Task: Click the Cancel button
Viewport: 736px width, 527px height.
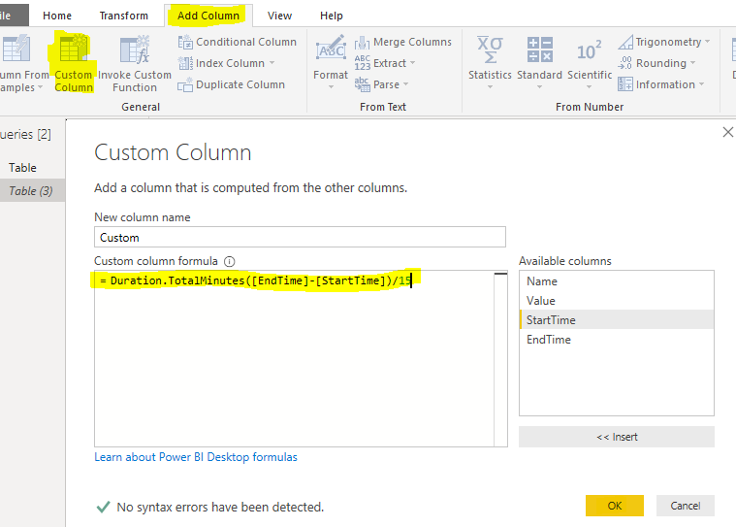Action: click(686, 506)
